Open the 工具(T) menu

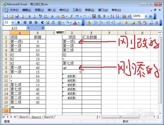pos(77,10)
